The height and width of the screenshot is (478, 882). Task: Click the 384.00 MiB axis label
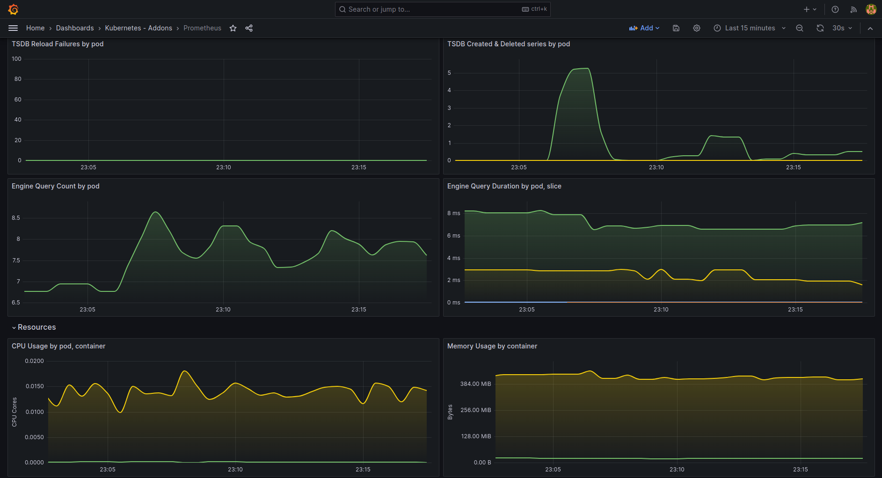[x=476, y=384]
